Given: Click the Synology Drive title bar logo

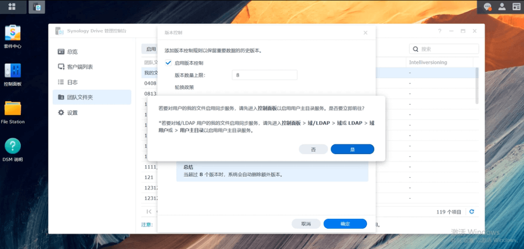Looking at the screenshot, I should point(60,31).
